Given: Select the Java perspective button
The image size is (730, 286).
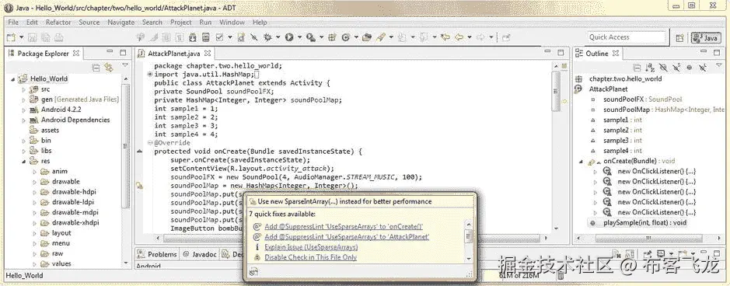Looking at the screenshot, I should tap(705, 37).
